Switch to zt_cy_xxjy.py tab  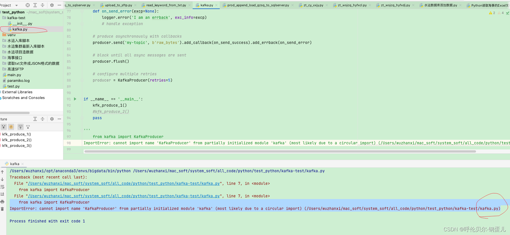click(313, 5)
